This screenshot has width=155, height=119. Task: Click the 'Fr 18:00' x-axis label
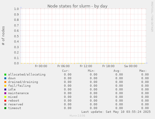pyautogui.click(x=108, y=66)
